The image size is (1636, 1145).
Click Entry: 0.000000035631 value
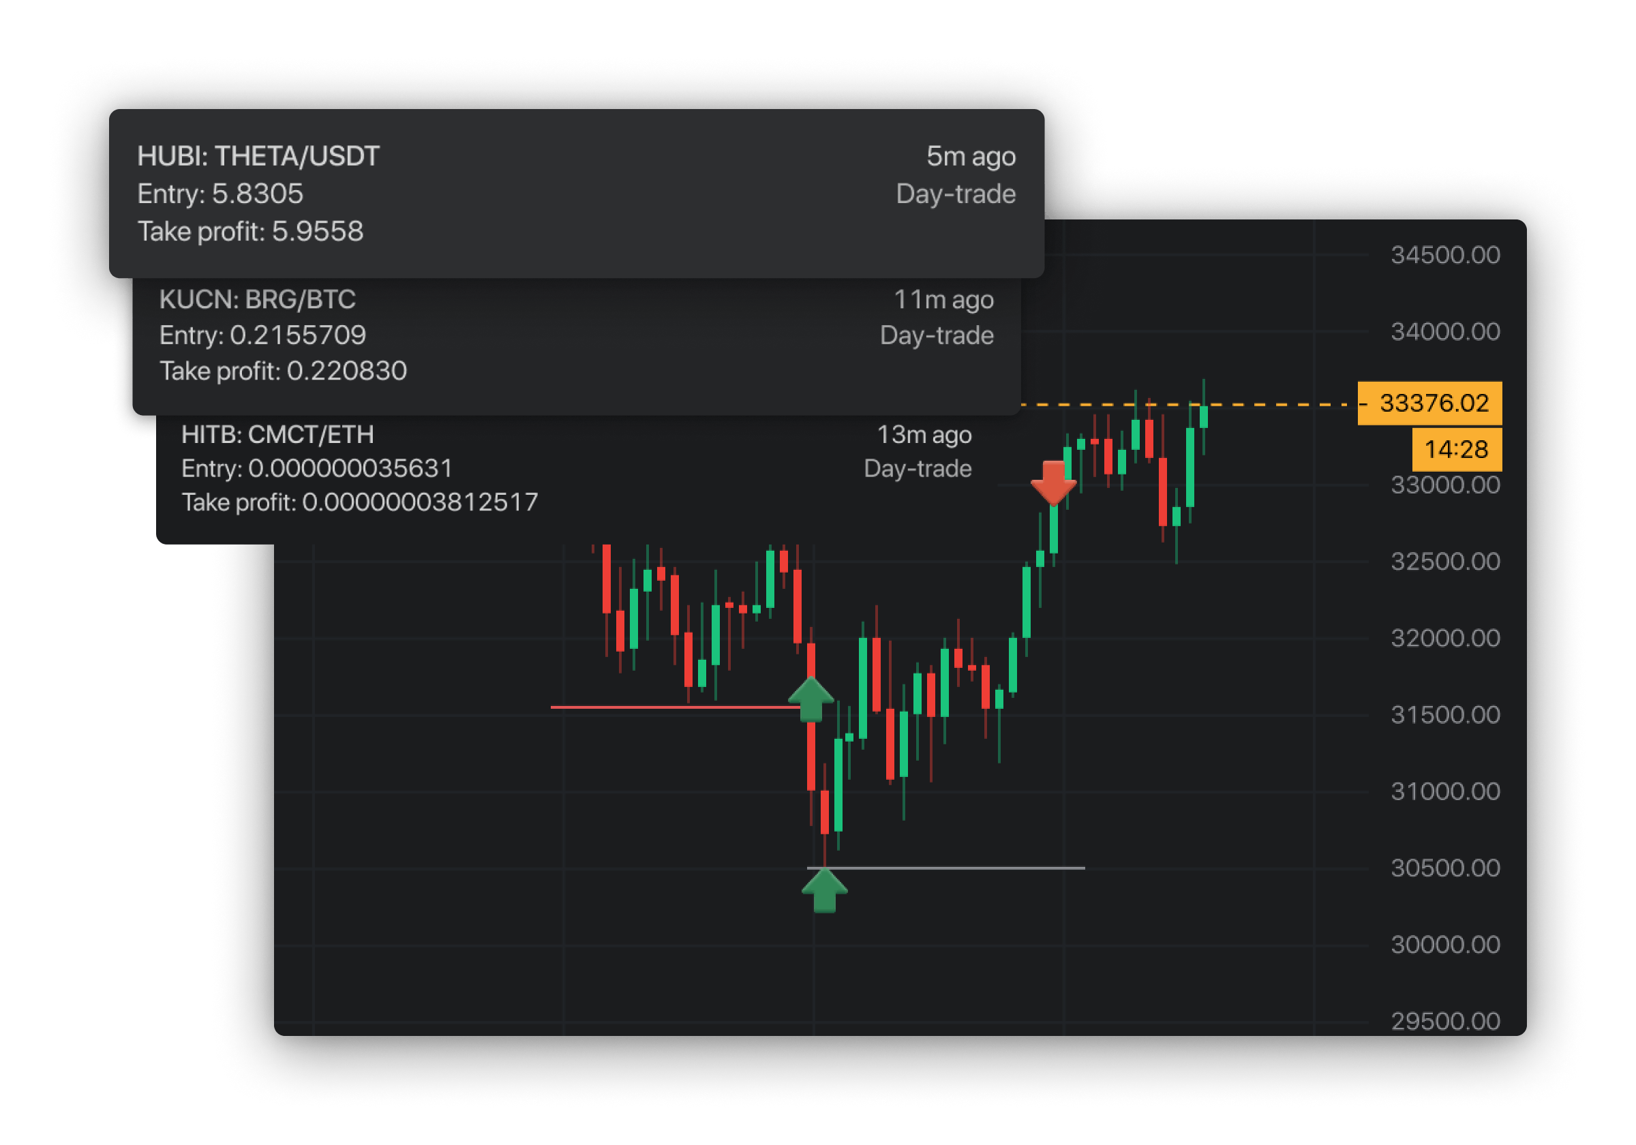point(317,468)
